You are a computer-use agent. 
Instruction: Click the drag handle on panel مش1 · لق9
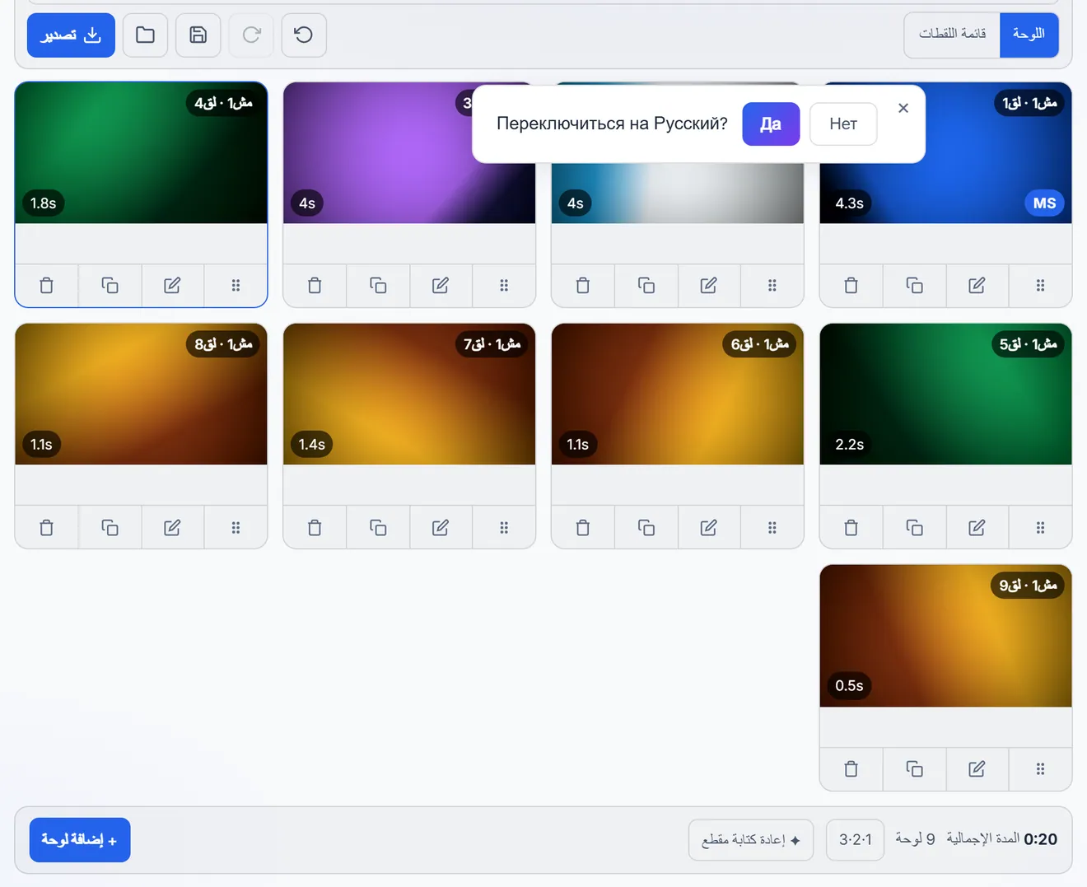coord(1040,769)
